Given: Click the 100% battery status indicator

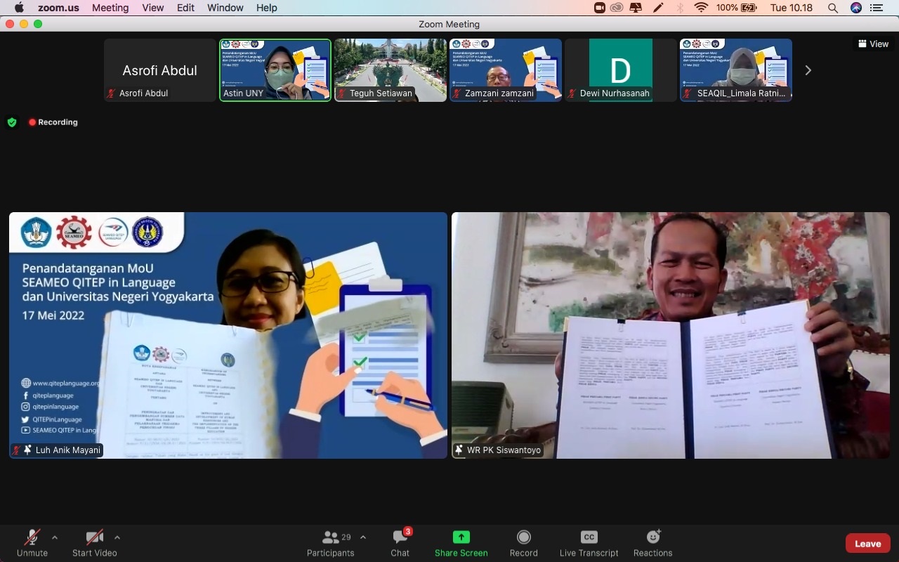Looking at the screenshot, I should (x=737, y=8).
